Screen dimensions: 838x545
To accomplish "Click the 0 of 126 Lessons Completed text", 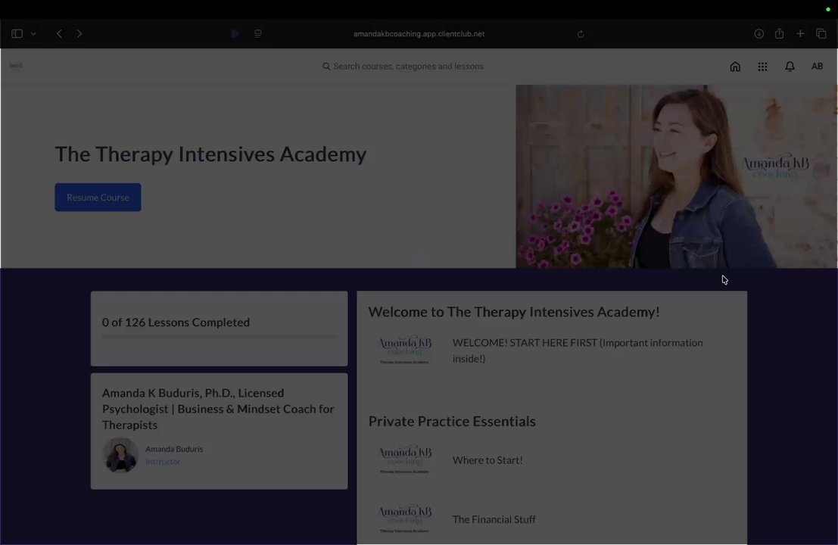I will (x=176, y=322).
